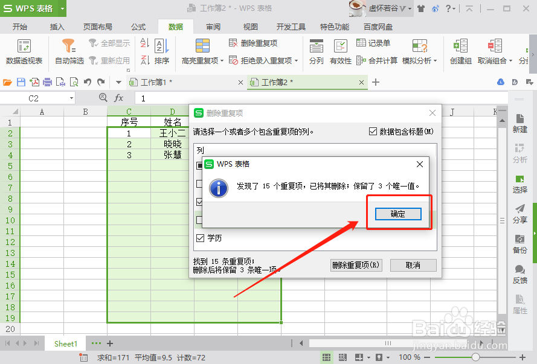The height and width of the screenshot is (364, 537).
Task: Click 删除重复项(R) dialog button
Action: 356,265
